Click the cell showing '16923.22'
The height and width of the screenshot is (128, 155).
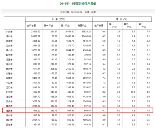coord(86,32)
